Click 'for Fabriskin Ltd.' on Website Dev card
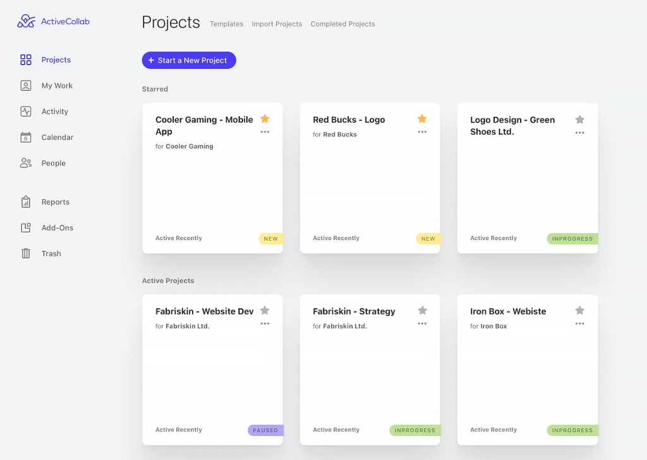Viewport: 647px width, 460px height. tap(183, 326)
